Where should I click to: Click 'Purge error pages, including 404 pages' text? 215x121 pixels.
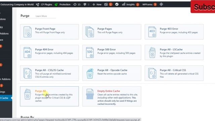point(54,53)
